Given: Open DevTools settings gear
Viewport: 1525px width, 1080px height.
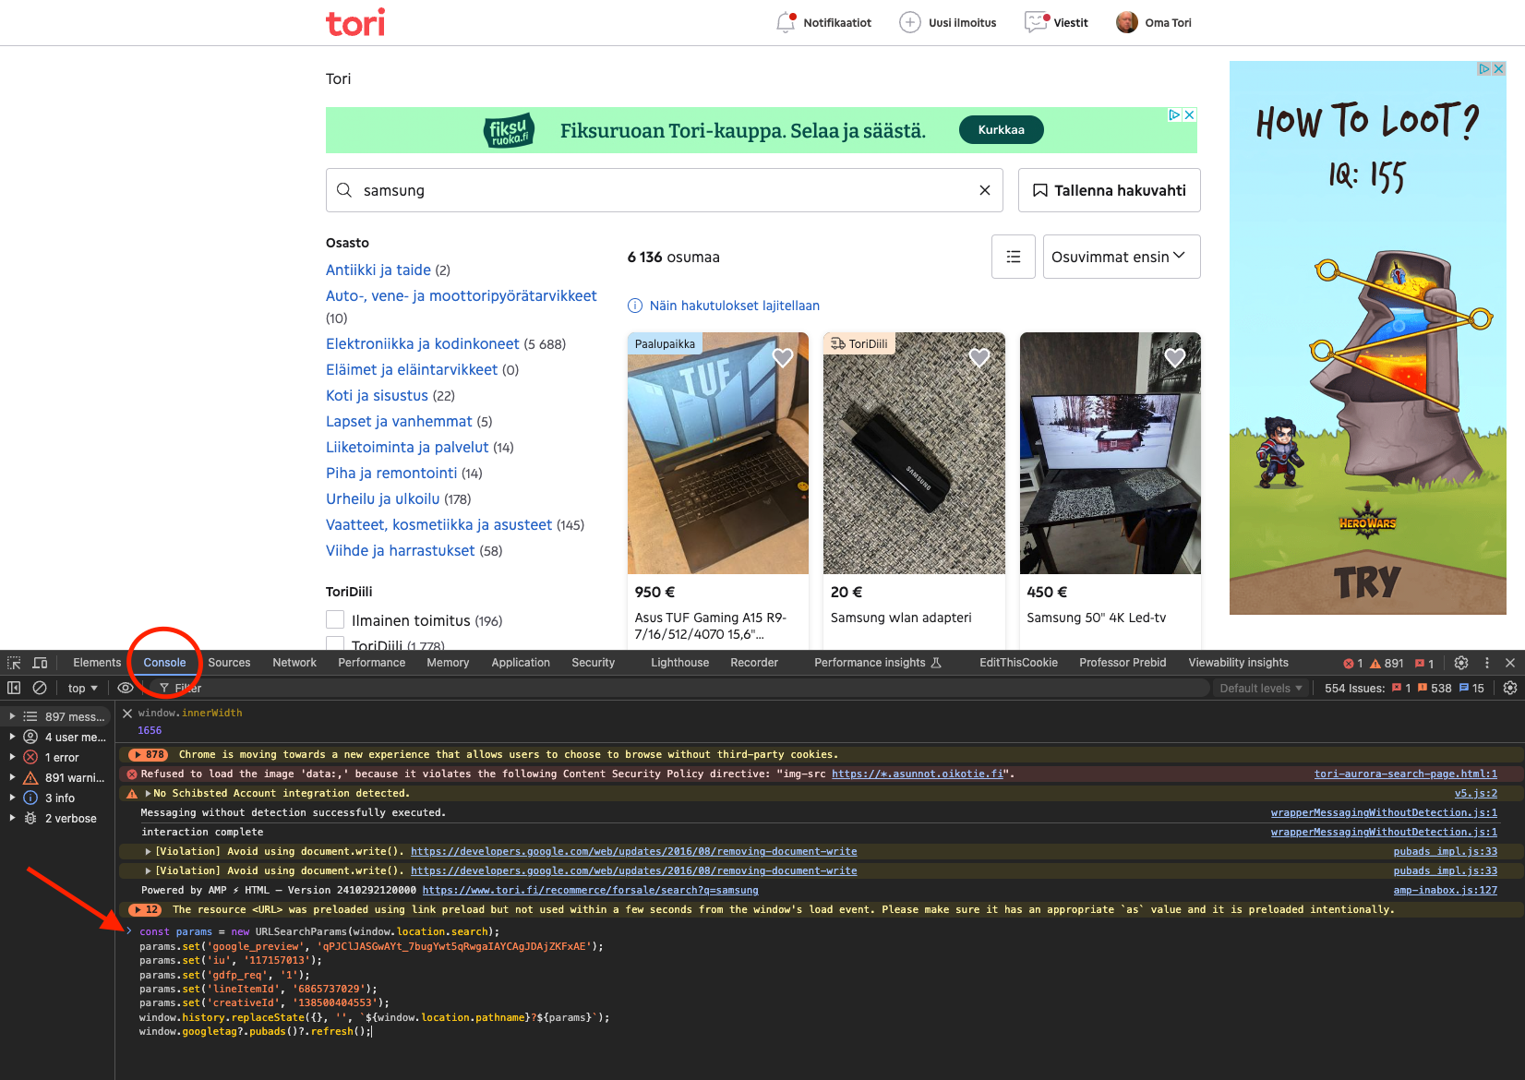Looking at the screenshot, I should click(x=1461, y=663).
